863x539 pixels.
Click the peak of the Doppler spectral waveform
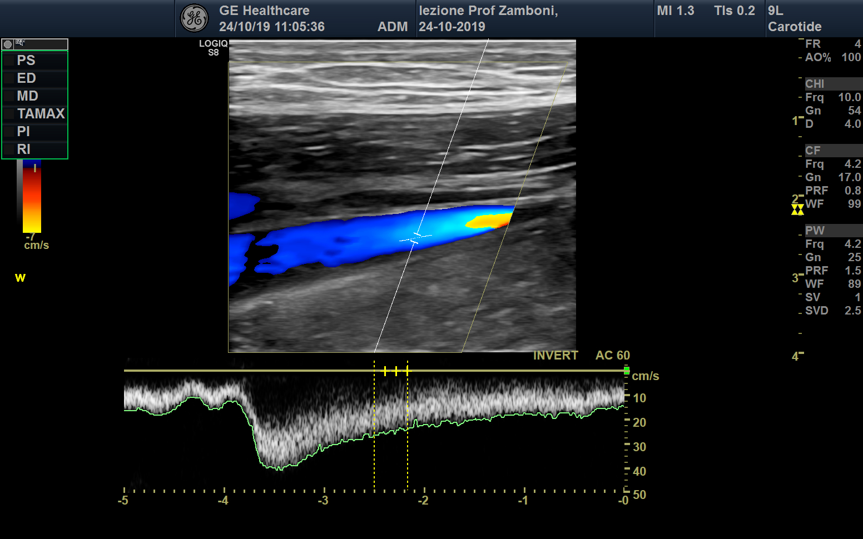[x=278, y=466]
